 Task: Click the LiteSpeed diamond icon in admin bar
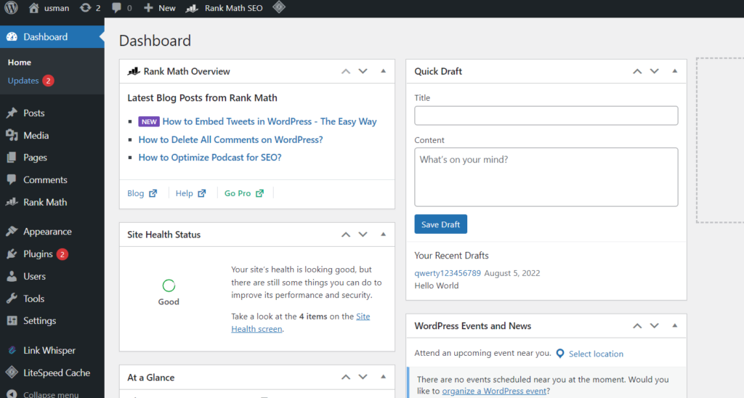click(279, 7)
